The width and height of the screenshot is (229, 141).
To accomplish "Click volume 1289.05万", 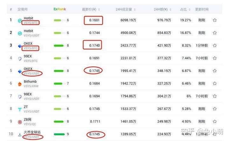I will pos(128,134).
